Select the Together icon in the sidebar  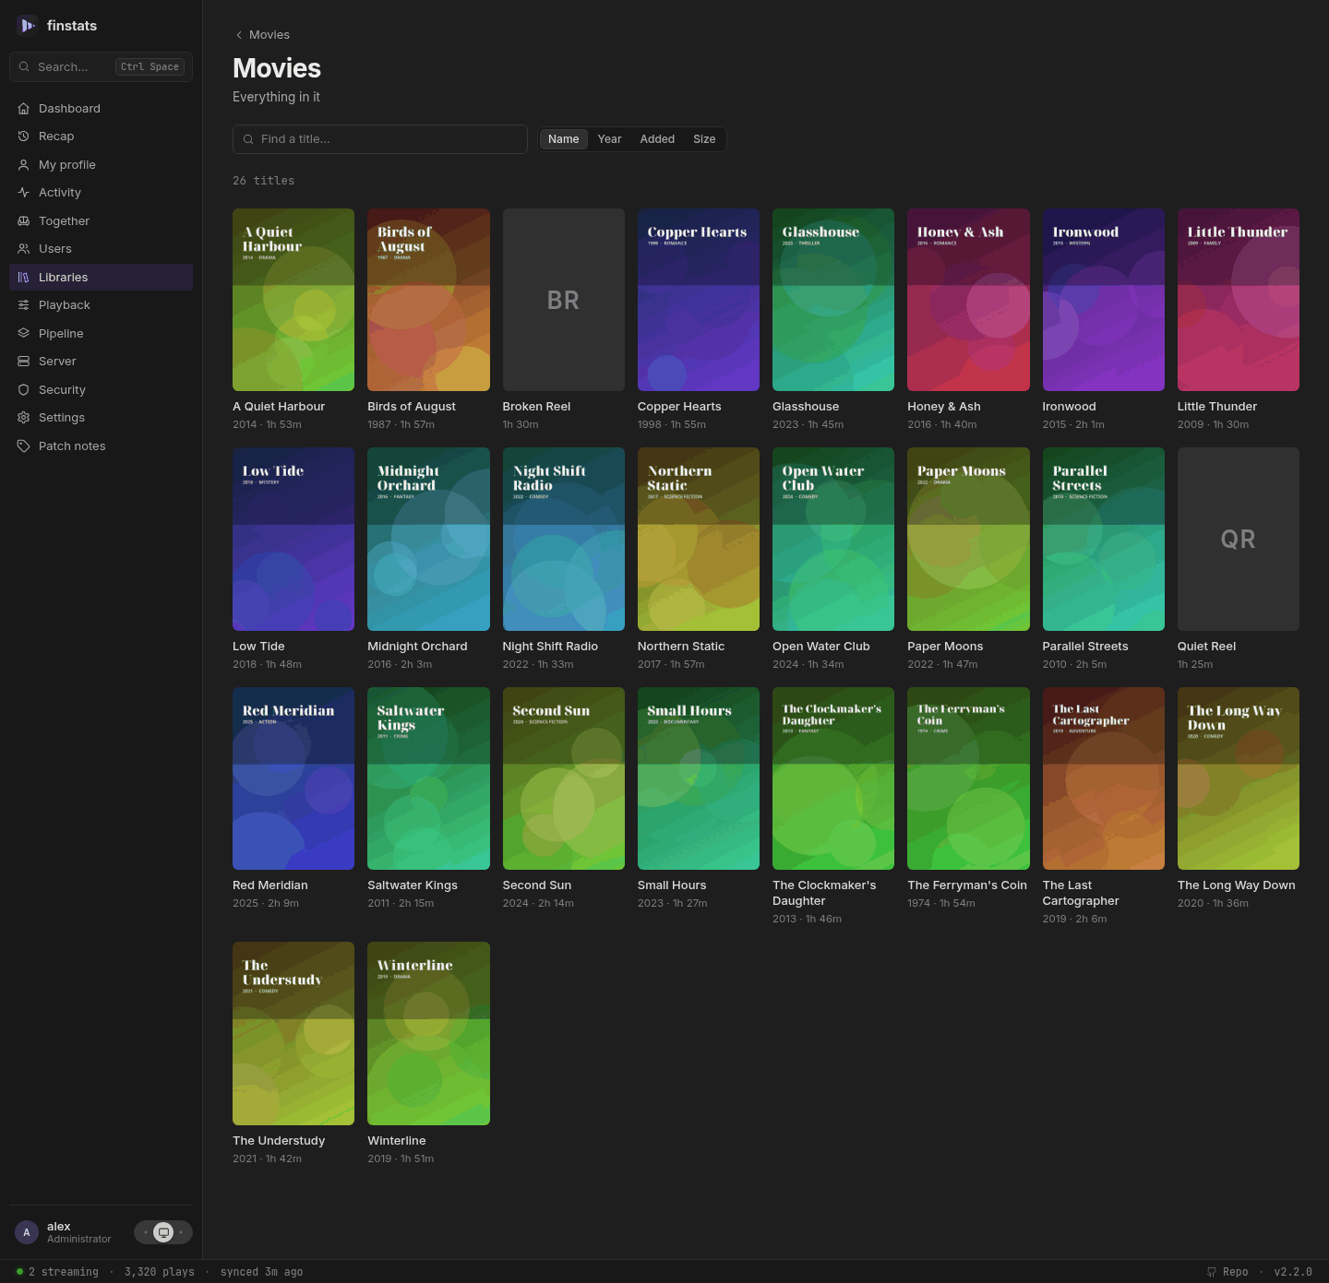click(24, 221)
